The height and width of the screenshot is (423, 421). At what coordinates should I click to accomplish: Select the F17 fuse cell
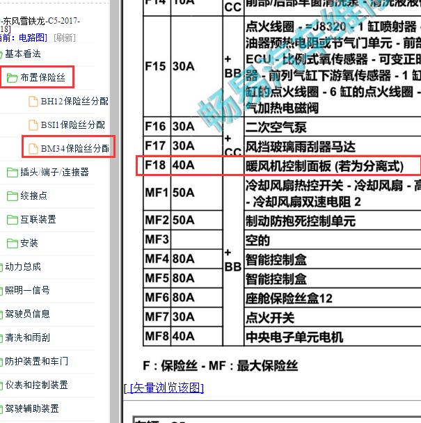pyautogui.click(x=157, y=145)
